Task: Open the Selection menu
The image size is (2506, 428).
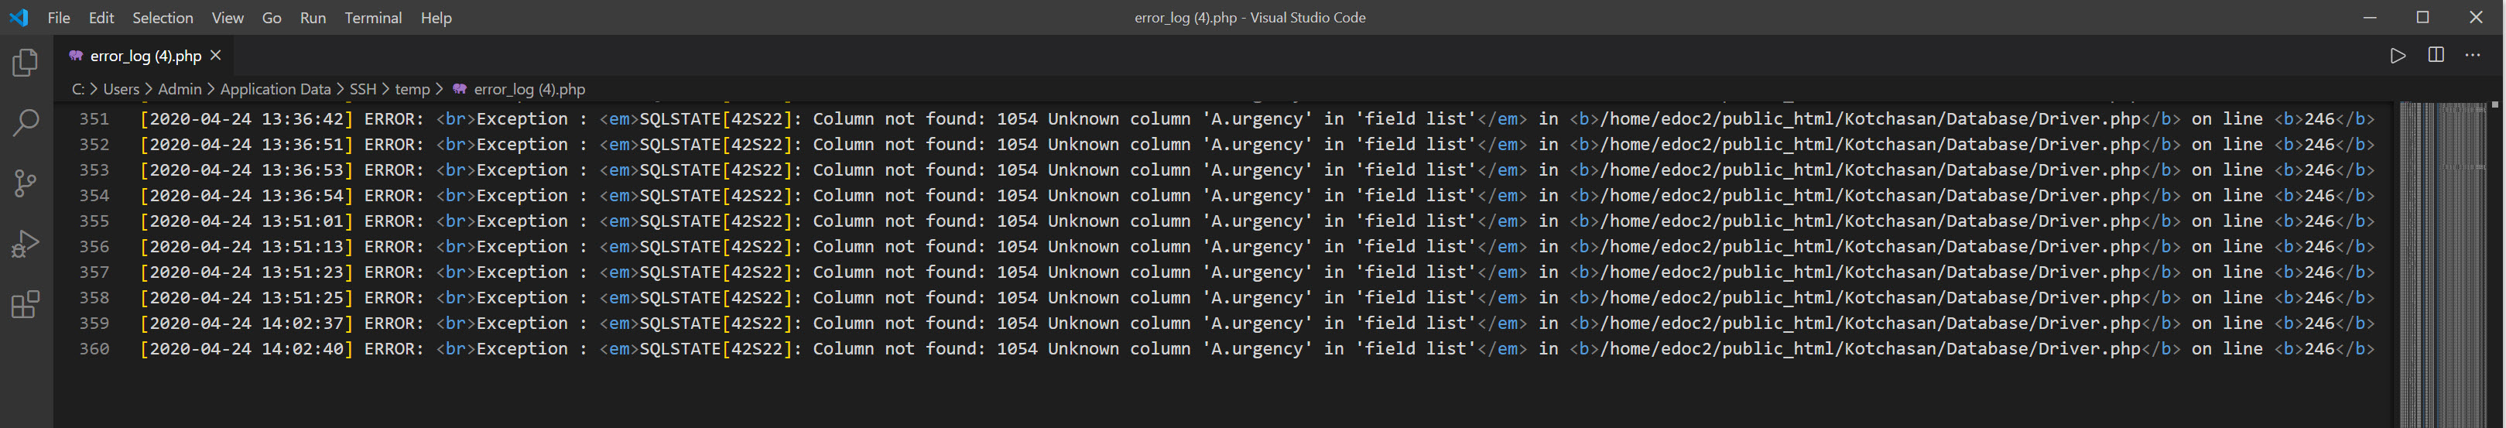Action: 163,18
